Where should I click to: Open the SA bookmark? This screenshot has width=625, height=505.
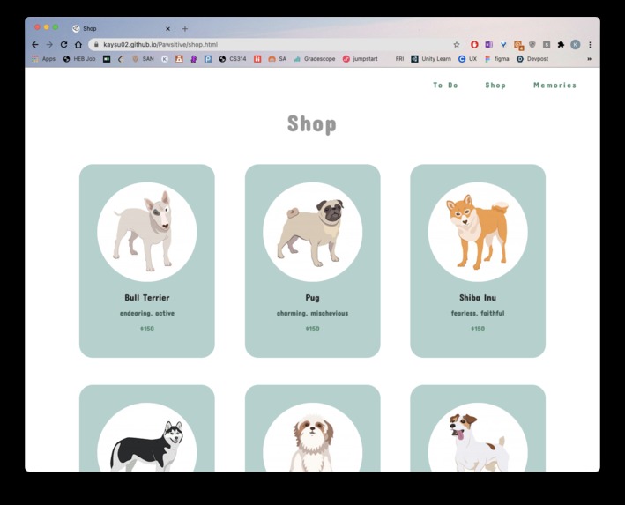click(278, 59)
